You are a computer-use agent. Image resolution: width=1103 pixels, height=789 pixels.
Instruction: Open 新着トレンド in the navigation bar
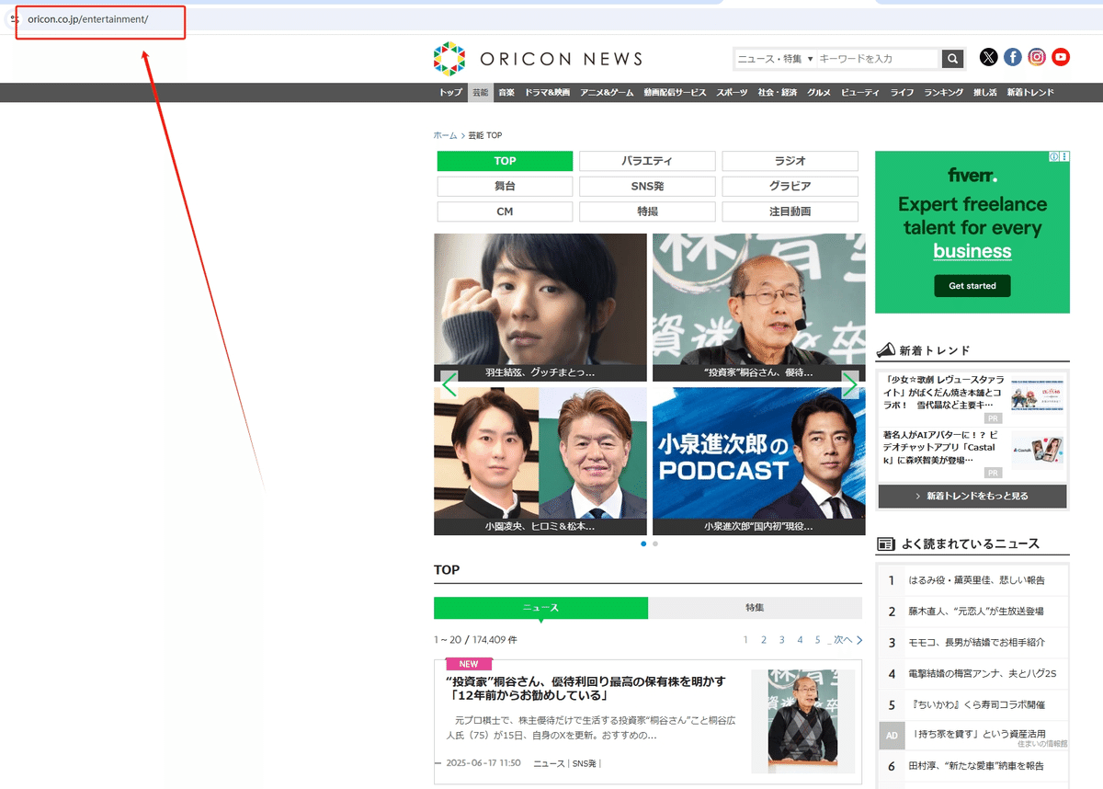[1030, 93]
